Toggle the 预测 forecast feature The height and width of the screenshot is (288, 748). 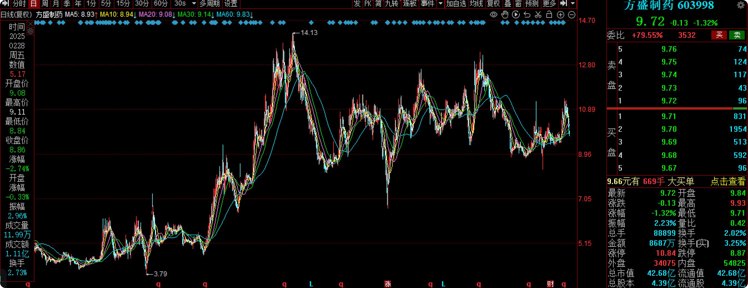(532, 4)
